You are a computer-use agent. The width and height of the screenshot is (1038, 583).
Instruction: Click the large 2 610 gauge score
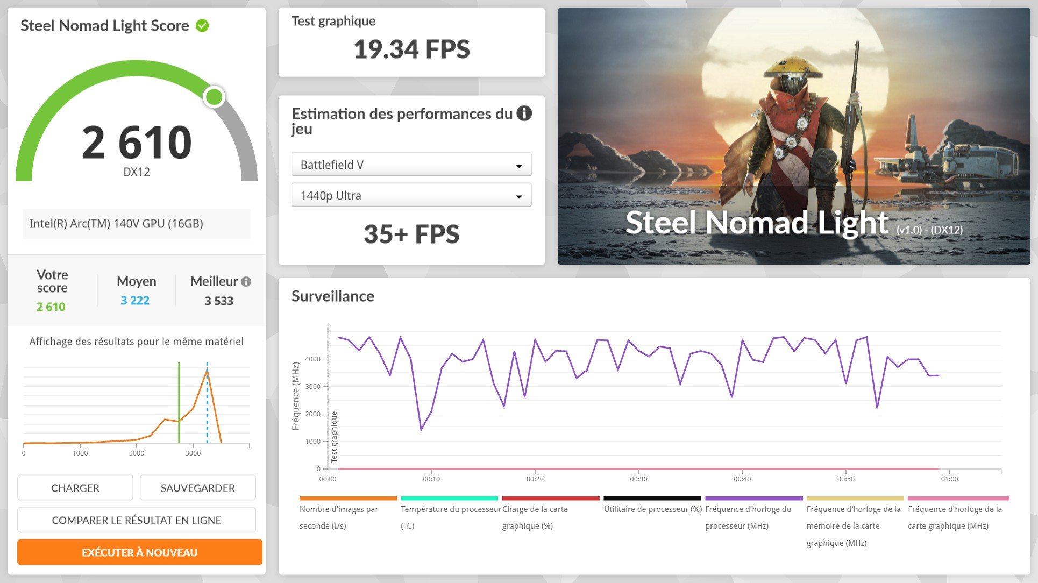click(x=137, y=143)
